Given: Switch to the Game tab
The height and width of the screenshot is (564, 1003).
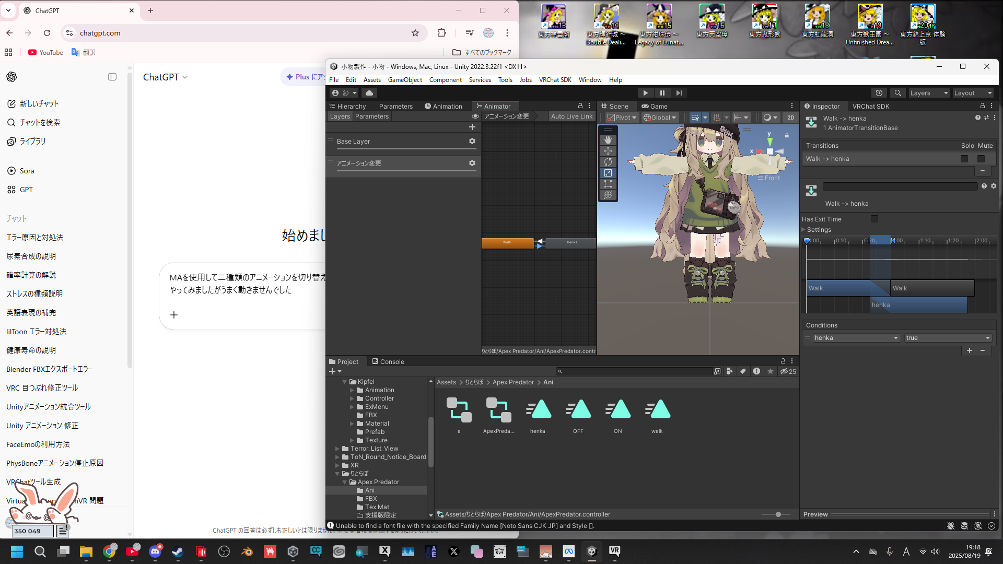Looking at the screenshot, I should (x=655, y=106).
